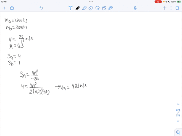Tap the handwritten VA = 4.85 m/s result

point(71,87)
